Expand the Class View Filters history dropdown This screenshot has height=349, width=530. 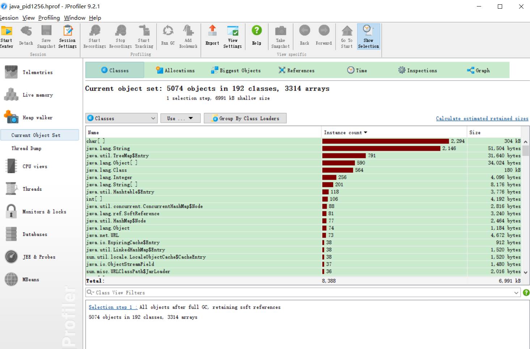coord(517,293)
